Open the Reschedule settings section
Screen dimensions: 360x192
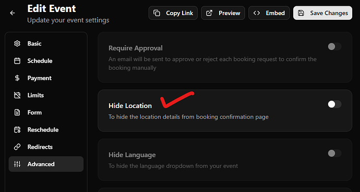(x=46, y=130)
